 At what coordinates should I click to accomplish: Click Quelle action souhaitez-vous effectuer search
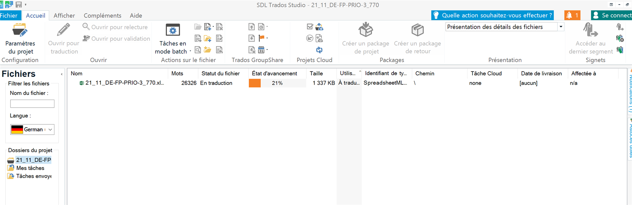point(493,15)
